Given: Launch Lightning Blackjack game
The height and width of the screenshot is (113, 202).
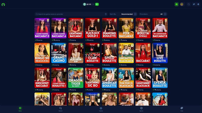Looking at the screenshot, I should click(x=143, y=78).
